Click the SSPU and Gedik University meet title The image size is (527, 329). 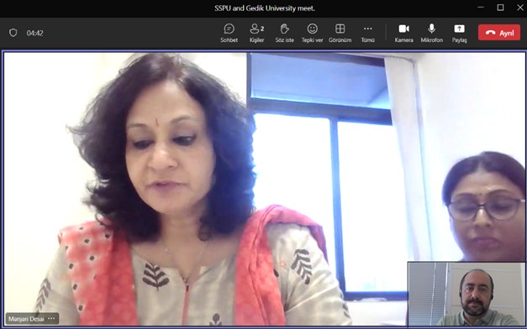click(x=265, y=8)
